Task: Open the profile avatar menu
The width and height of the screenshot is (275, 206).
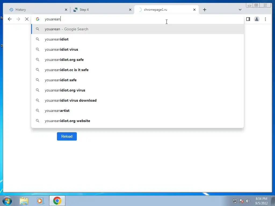Action: [x=256, y=19]
